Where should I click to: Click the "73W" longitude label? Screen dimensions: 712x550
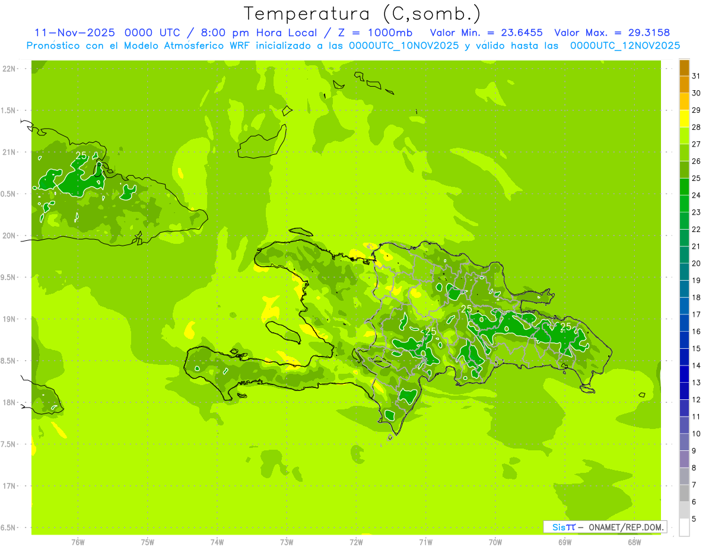point(287,542)
